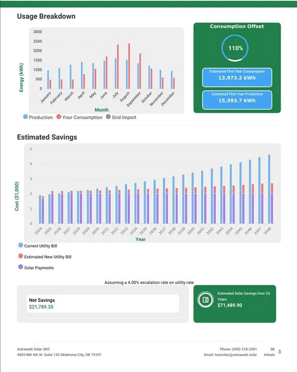This screenshot has height=372, width=297.
Task: Click the purple Solar Payments legend dot
Action: click(x=20, y=268)
